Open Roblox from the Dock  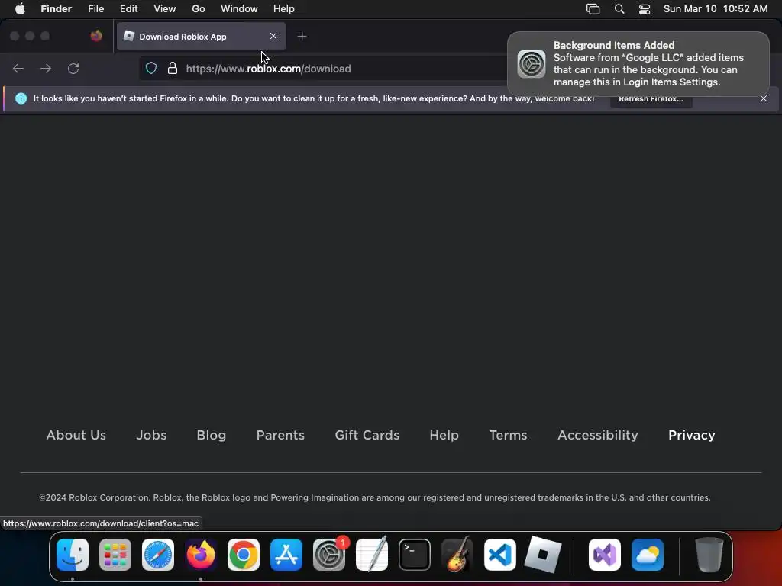543,555
